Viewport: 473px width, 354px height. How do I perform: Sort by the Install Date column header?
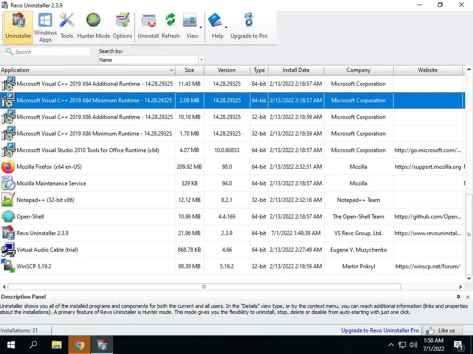(x=296, y=70)
